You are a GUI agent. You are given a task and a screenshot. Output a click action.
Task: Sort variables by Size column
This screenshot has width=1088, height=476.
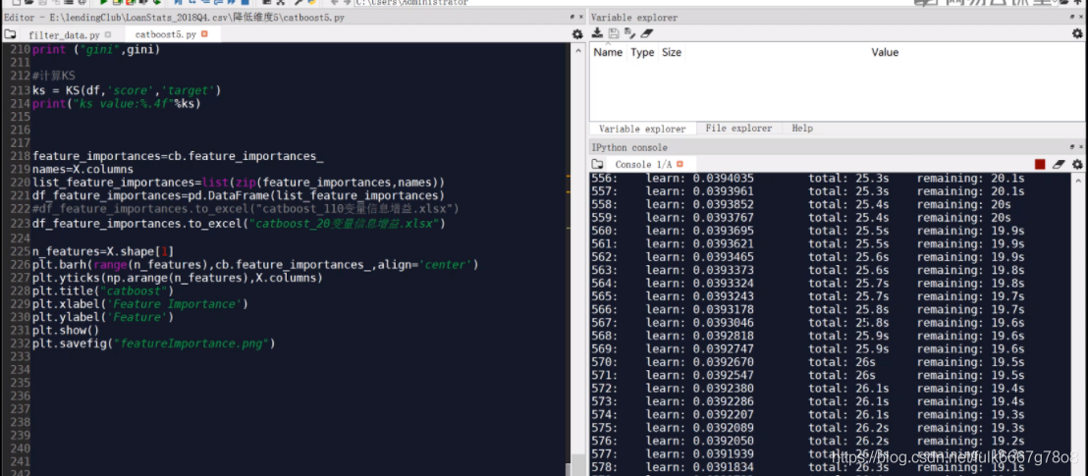click(671, 52)
